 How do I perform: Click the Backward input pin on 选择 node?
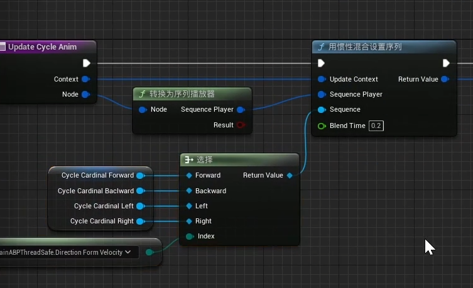coord(189,191)
